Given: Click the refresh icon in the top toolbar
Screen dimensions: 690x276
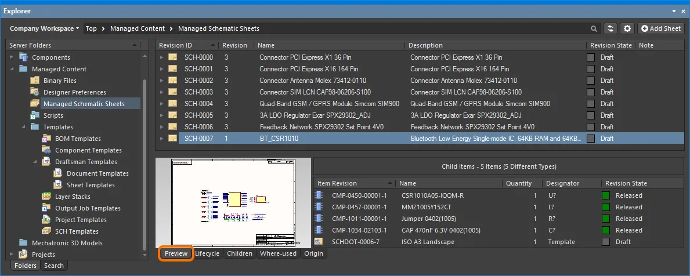Looking at the screenshot, I should coord(610,28).
